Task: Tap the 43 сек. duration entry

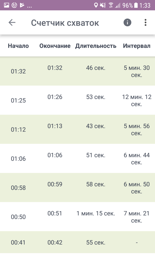Action: pos(96,126)
